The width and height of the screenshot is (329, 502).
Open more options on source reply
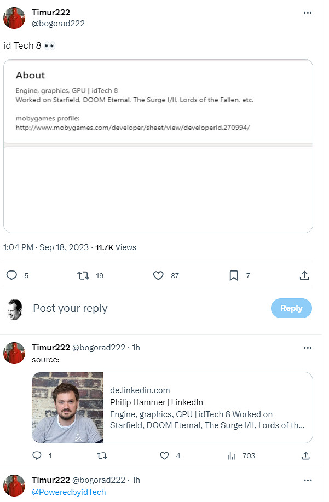(308, 348)
